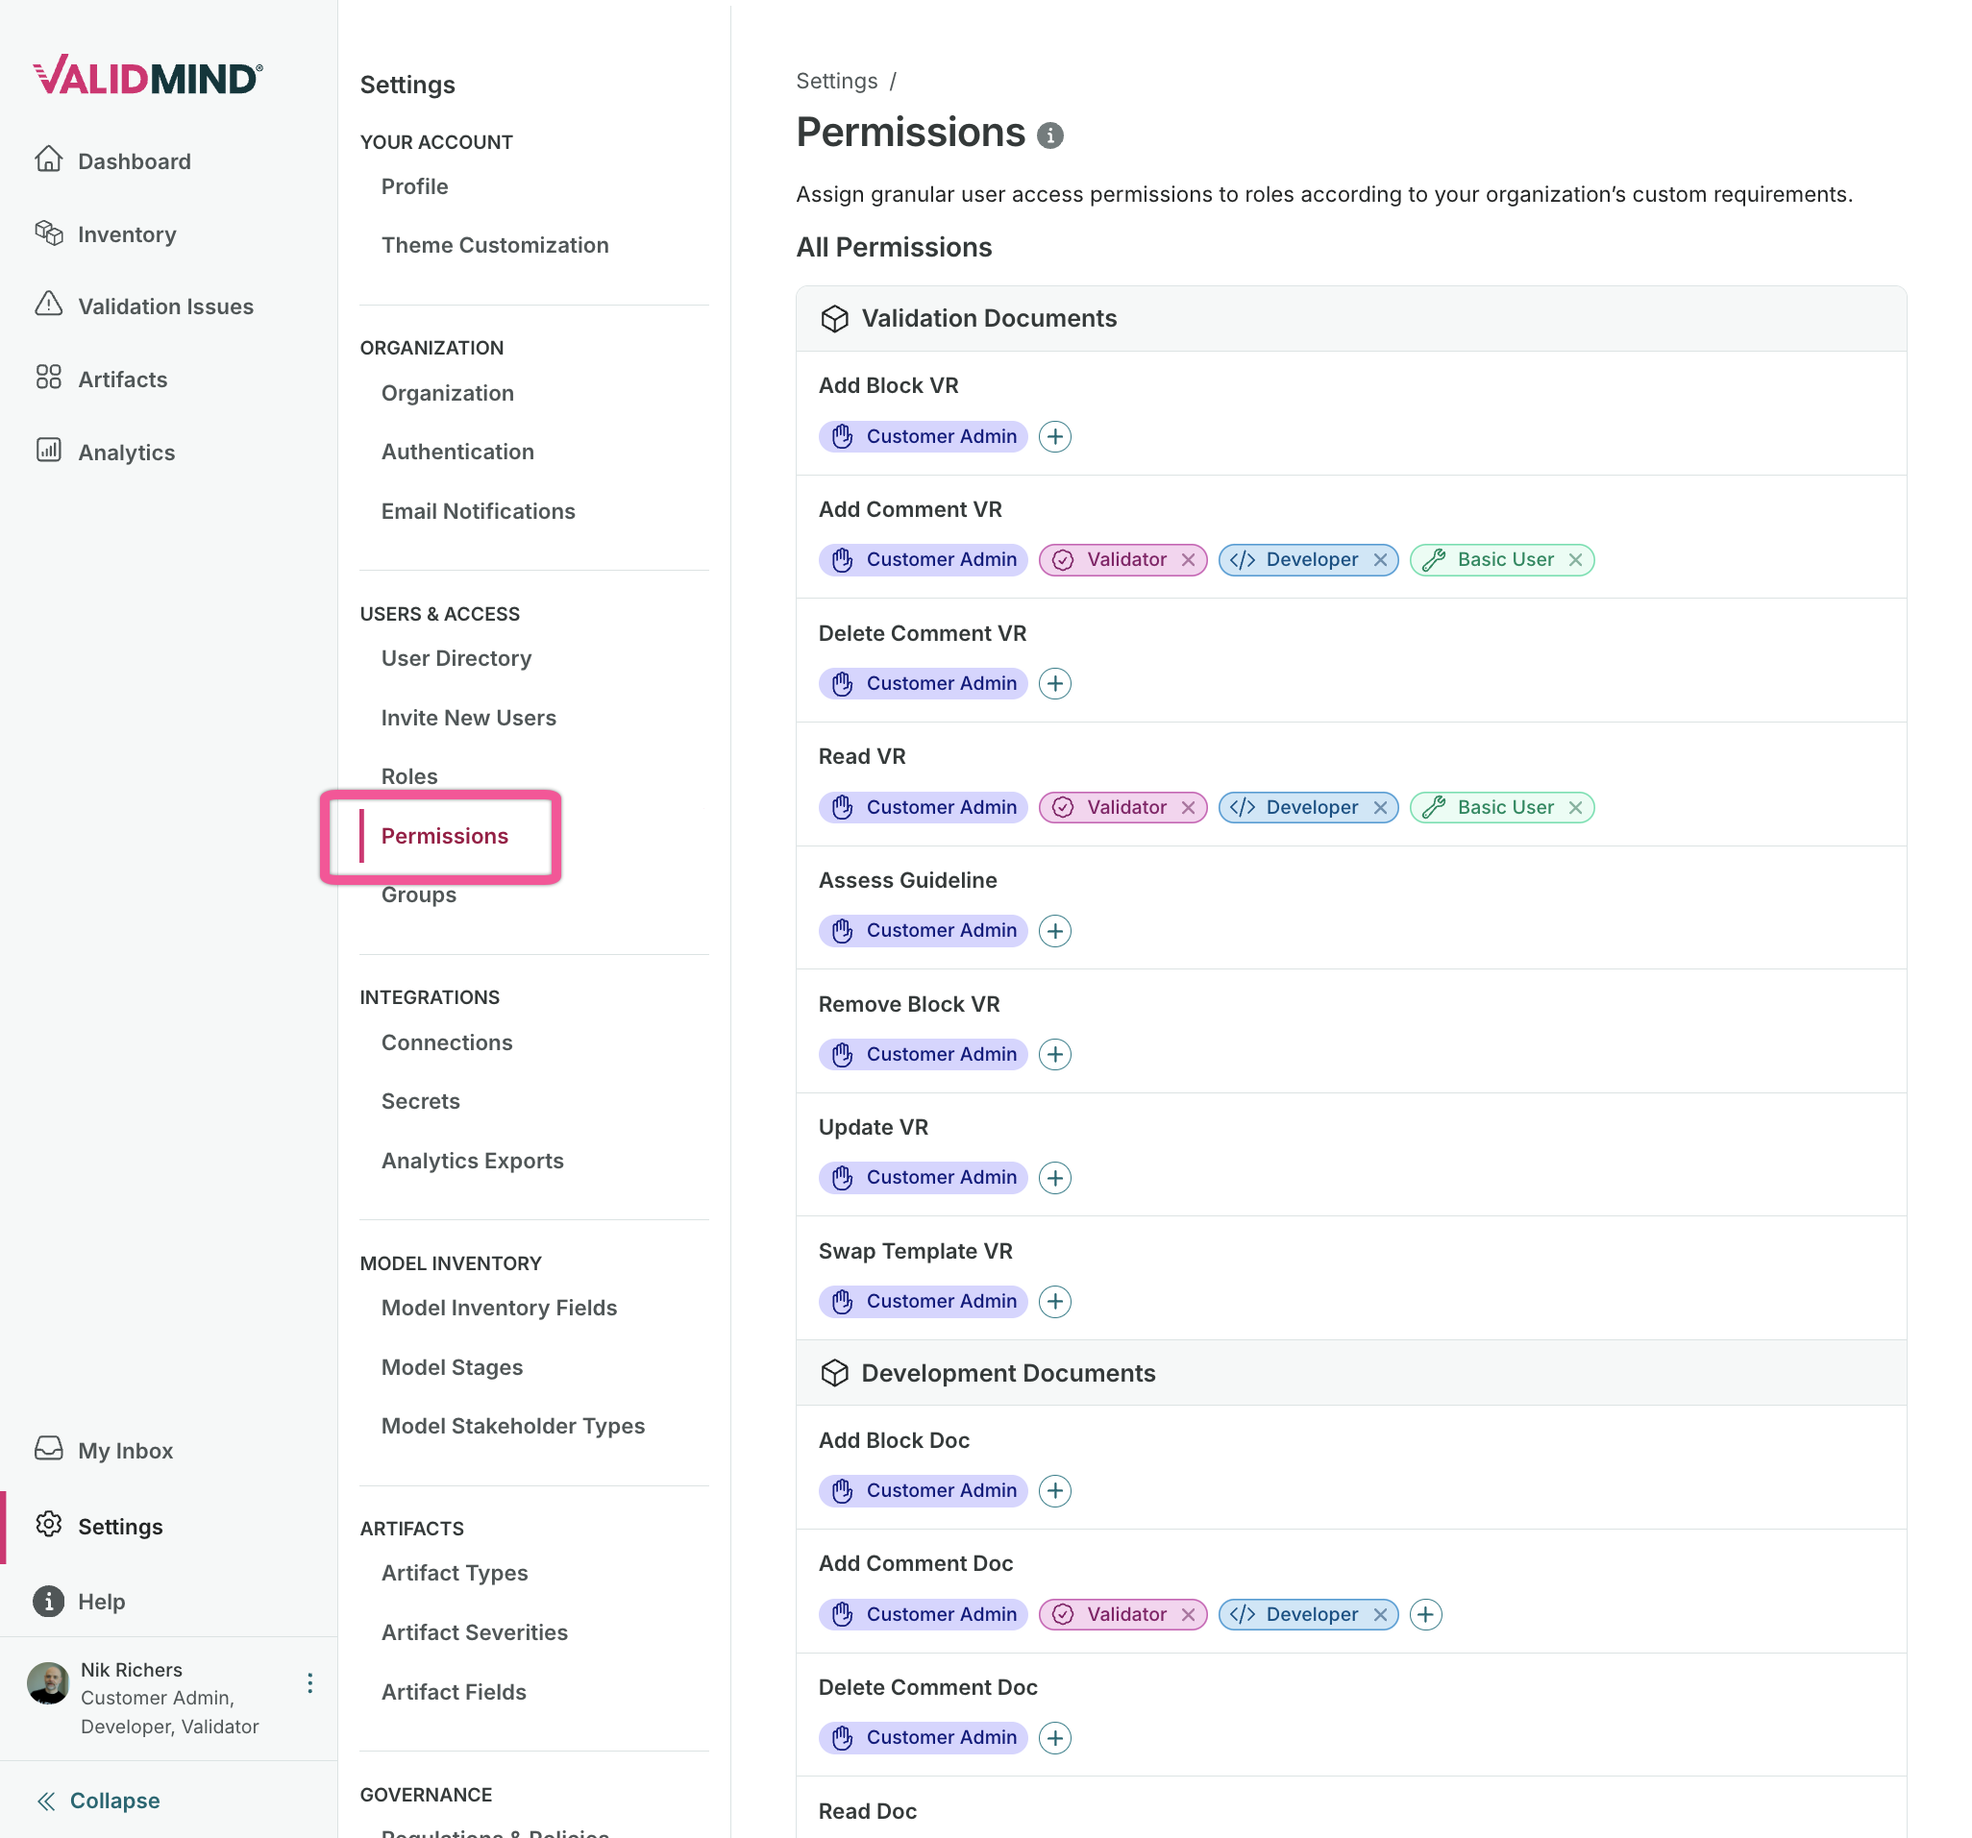The width and height of the screenshot is (1972, 1838).
Task: Add a role to Add Comment Doc
Action: (1425, 1614)
